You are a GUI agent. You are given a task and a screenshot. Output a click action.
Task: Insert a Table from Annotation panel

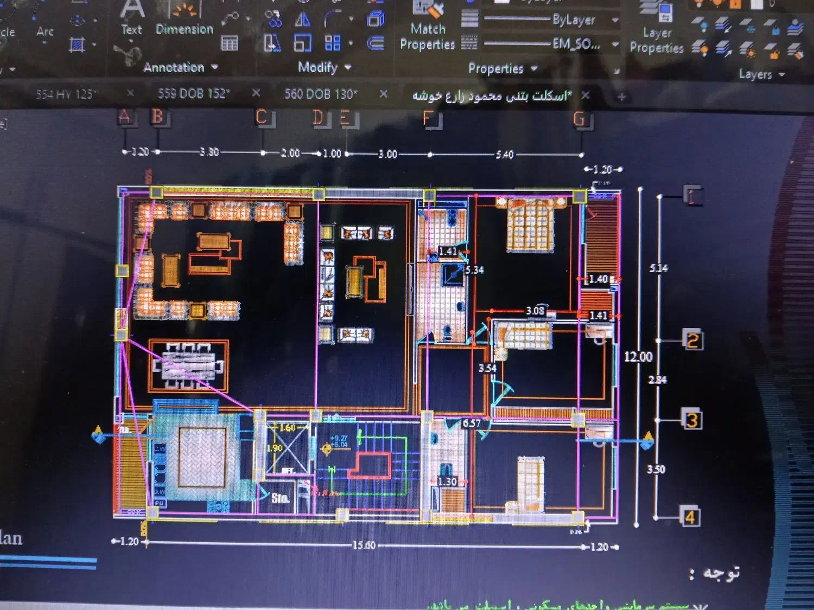click(230, 43)
